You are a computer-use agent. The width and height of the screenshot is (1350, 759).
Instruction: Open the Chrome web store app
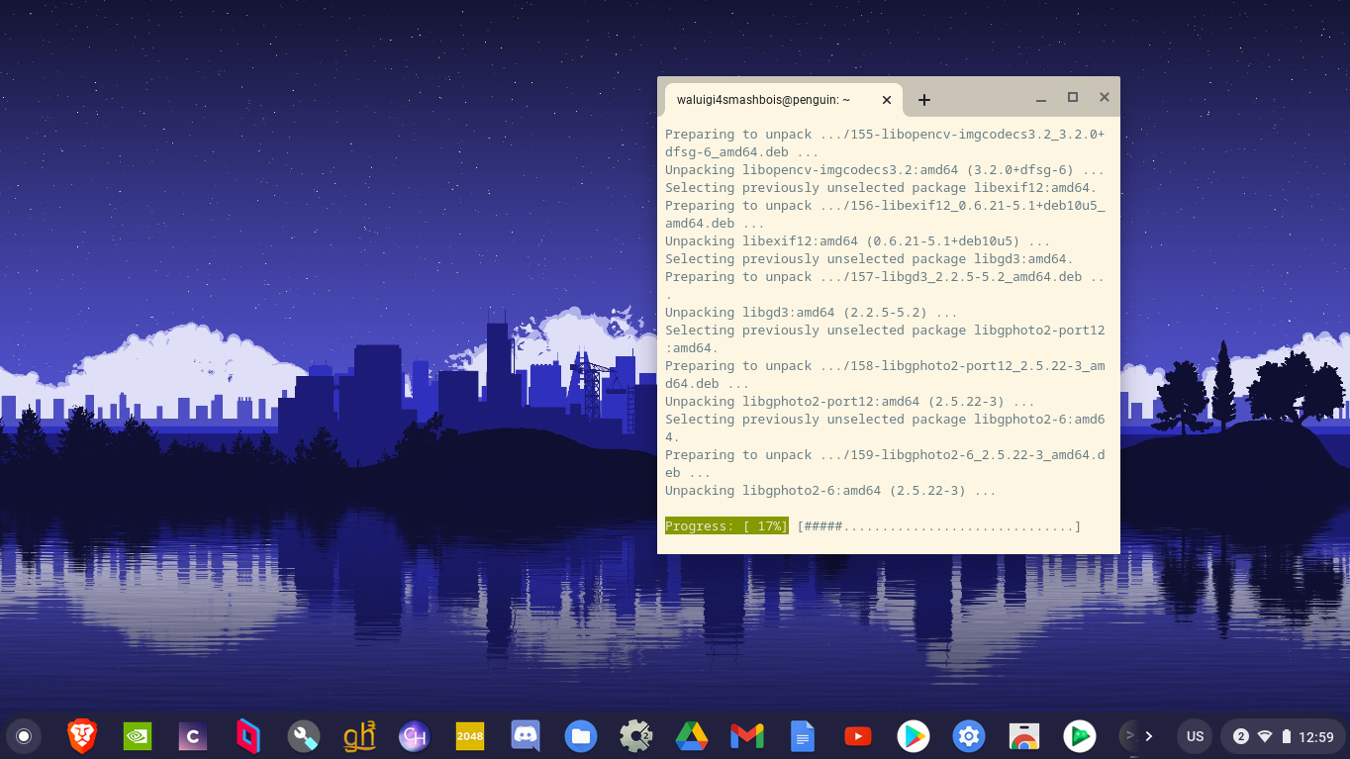[1023, 736]
